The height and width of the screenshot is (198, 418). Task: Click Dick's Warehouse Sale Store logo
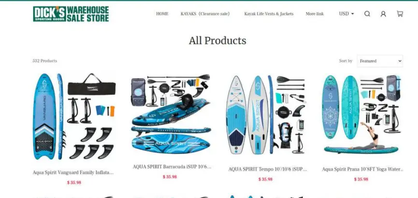tap(71, 14)
